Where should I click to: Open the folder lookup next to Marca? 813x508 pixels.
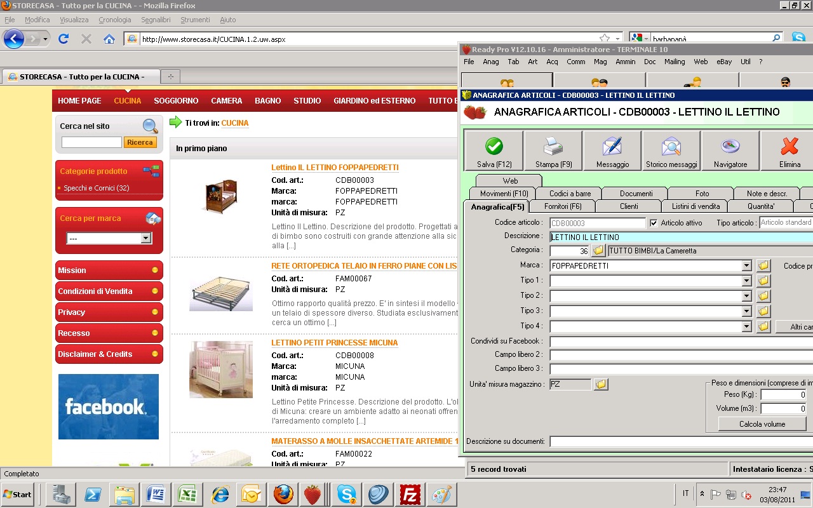tap(763, 265)
